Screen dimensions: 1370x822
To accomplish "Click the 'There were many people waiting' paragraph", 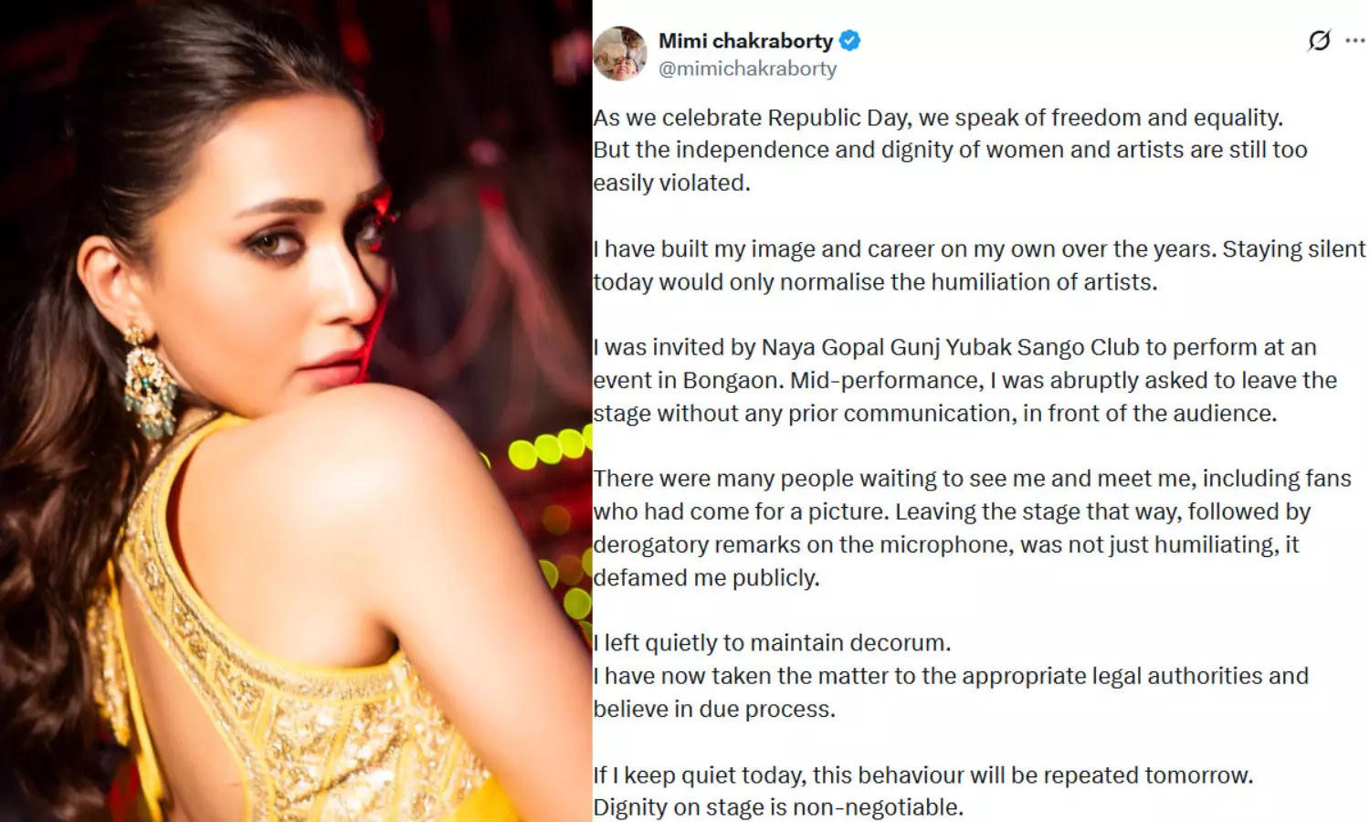I will 972,528.
